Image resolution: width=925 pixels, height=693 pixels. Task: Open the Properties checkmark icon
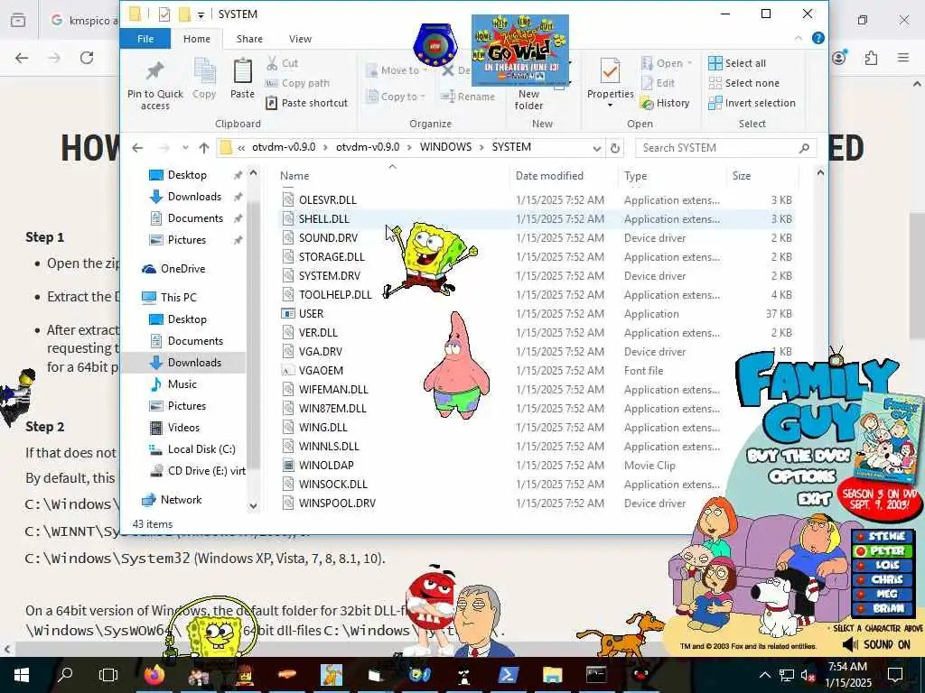coord(610,71)
